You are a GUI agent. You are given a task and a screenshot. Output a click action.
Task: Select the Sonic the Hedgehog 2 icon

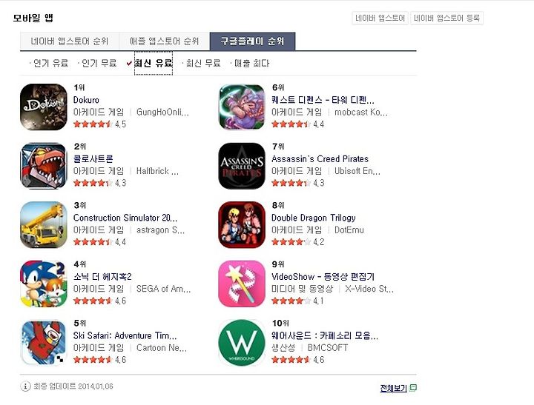pyautogui.click(x=44, y=284)
